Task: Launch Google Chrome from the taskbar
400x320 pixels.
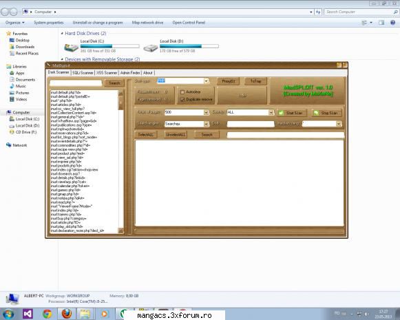Action: (x=48, y=314)
